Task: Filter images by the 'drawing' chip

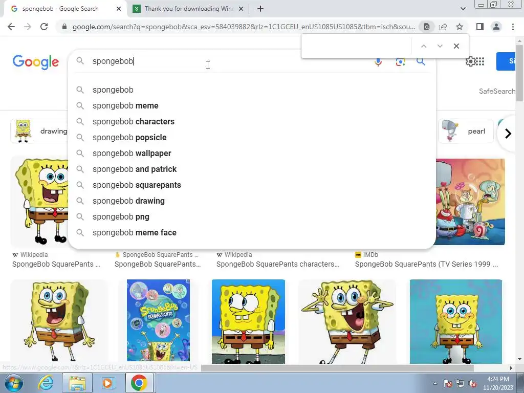Action: (x=39, y=132)
